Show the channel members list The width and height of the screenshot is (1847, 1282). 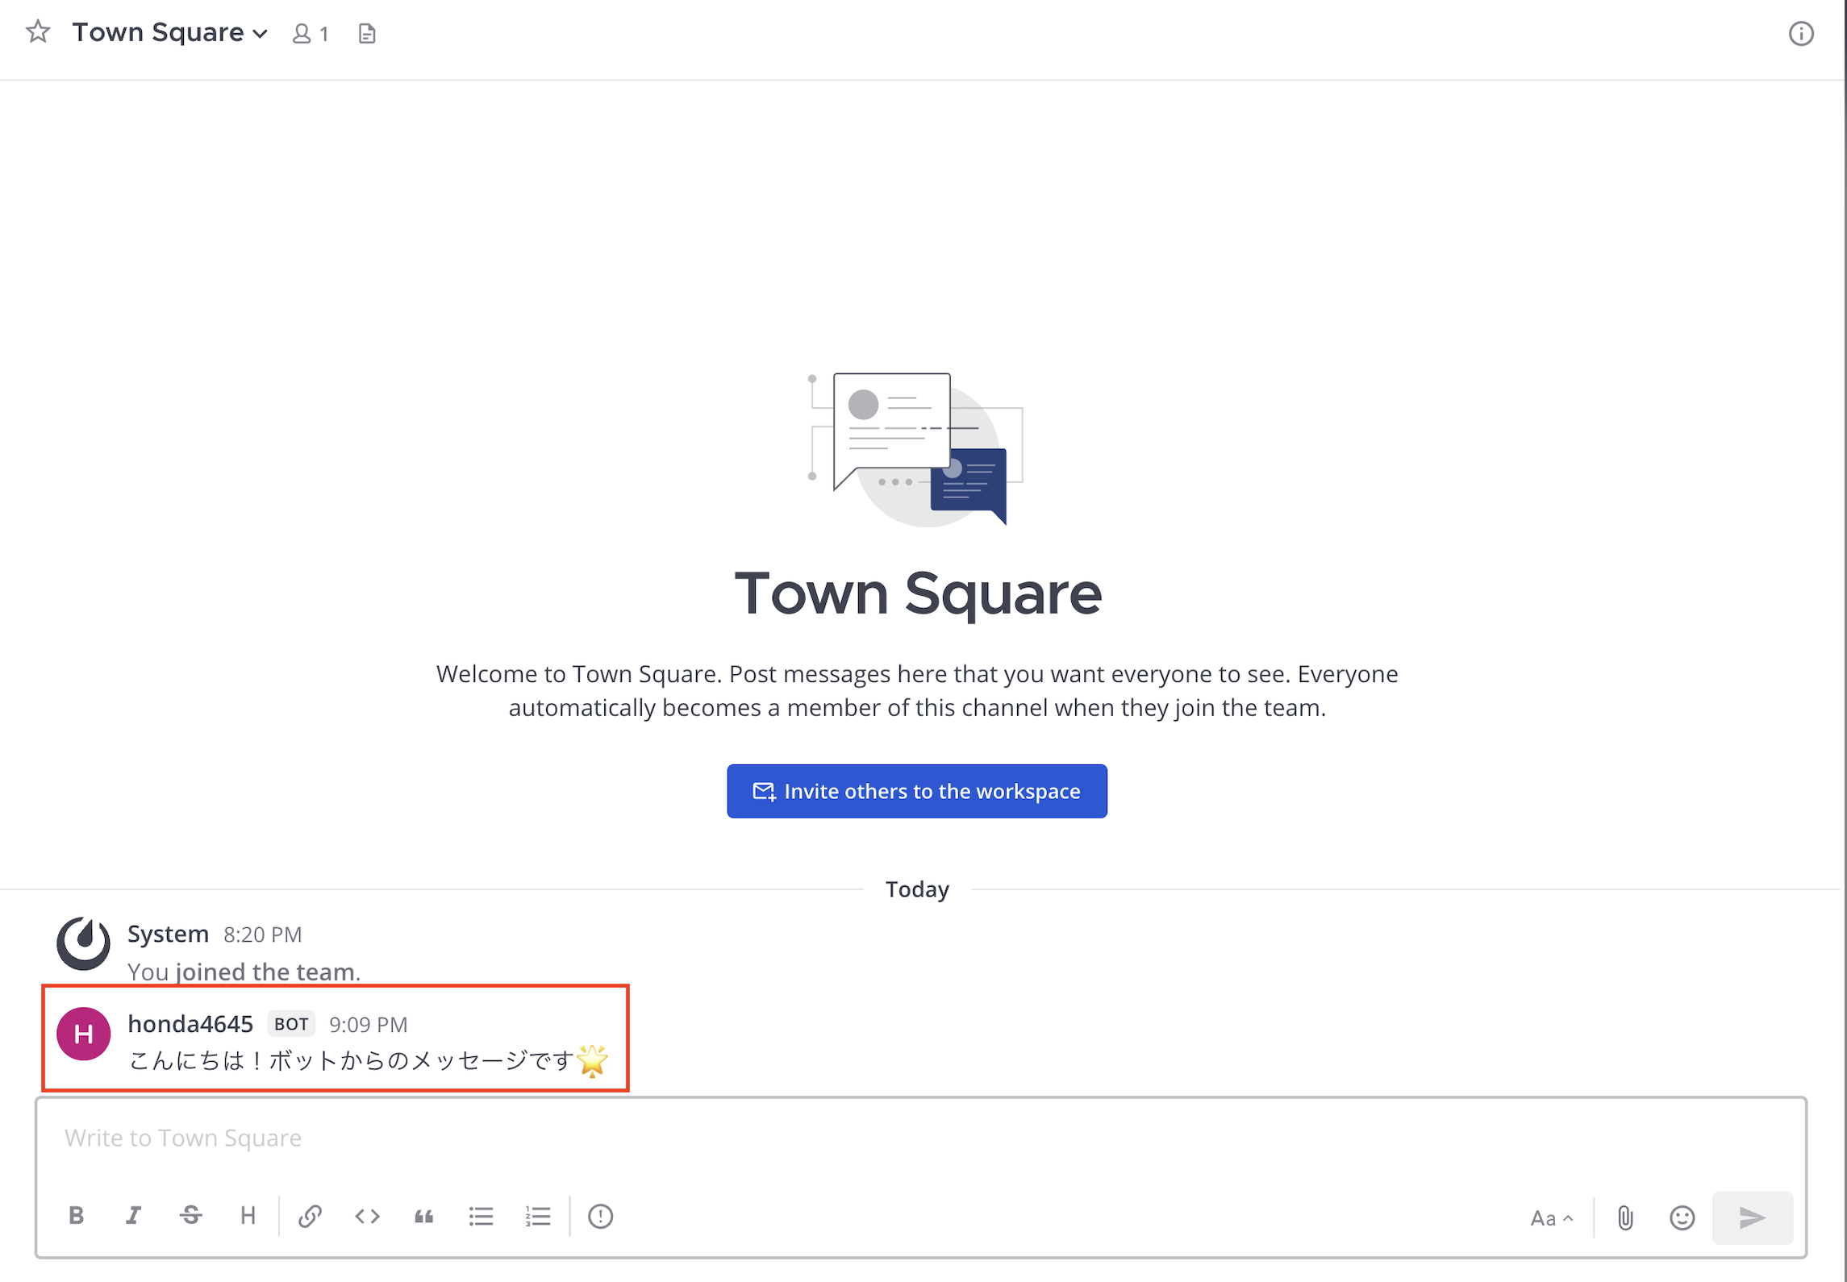tap(311, 34)
